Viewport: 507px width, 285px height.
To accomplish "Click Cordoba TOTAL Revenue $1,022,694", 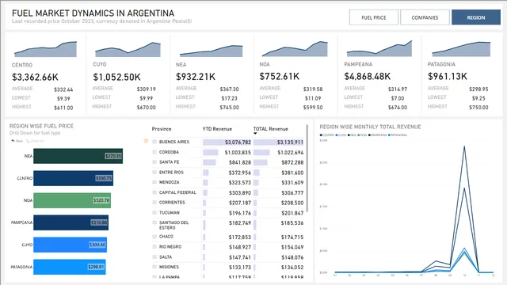I will click(x=291, y=153).
